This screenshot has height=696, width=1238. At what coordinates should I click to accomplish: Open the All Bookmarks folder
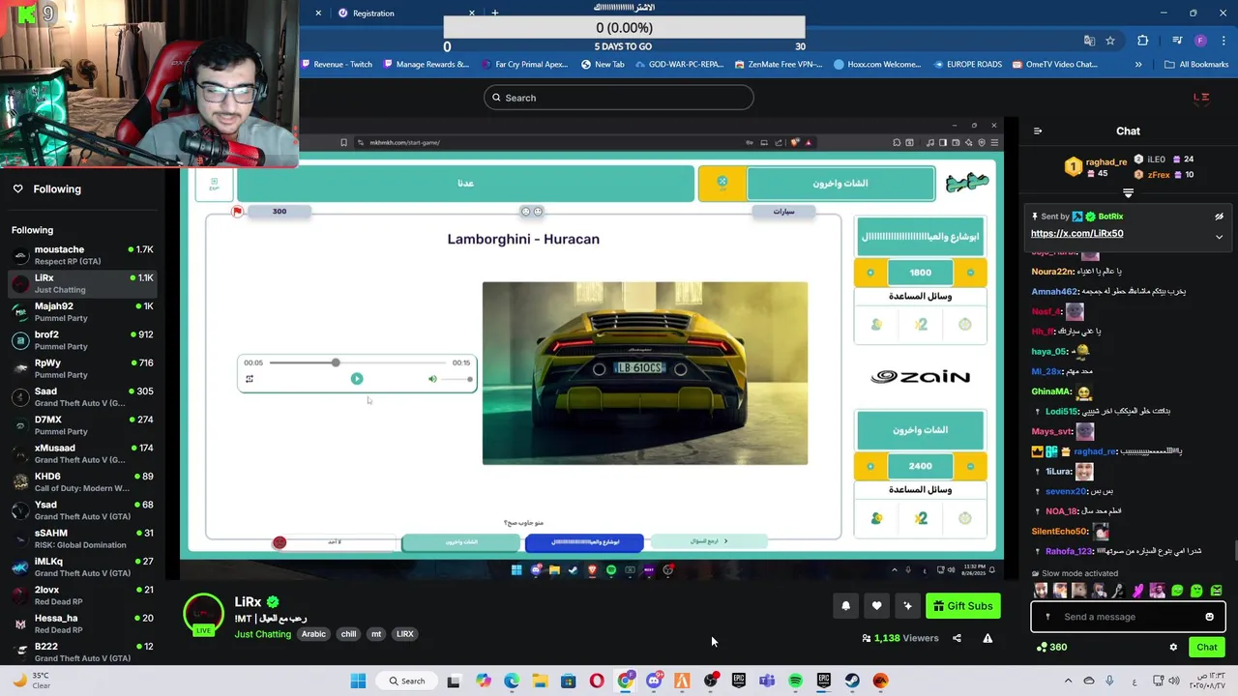click(1196, 65)
